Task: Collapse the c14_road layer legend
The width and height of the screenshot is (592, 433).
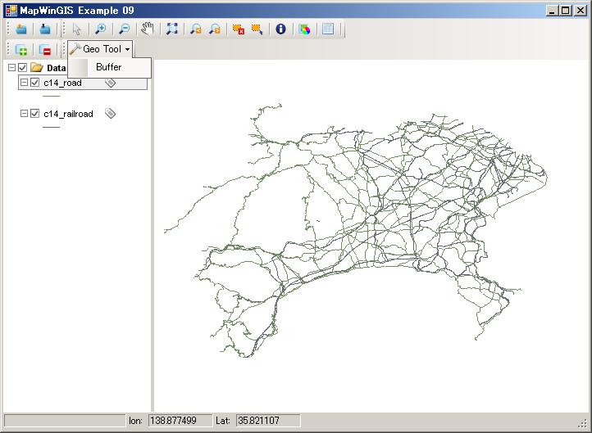Action: pos(24,83)
